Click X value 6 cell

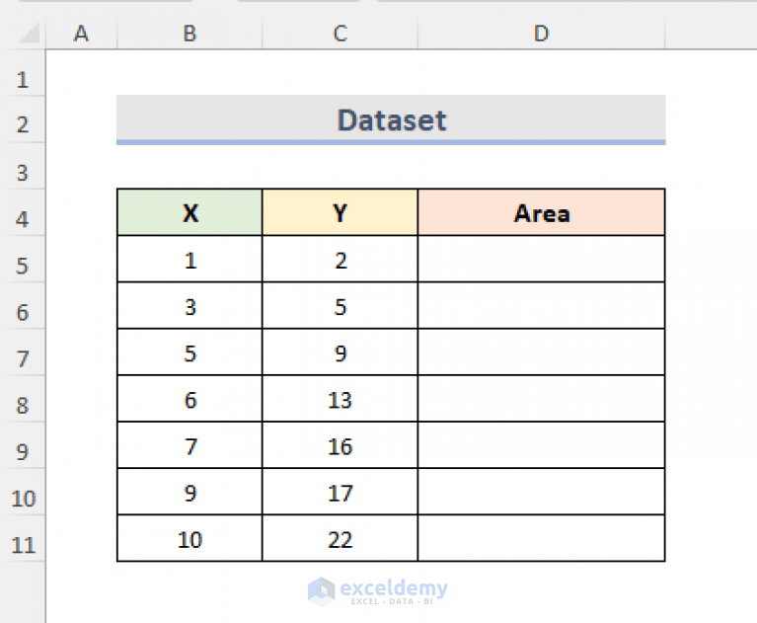189,399
